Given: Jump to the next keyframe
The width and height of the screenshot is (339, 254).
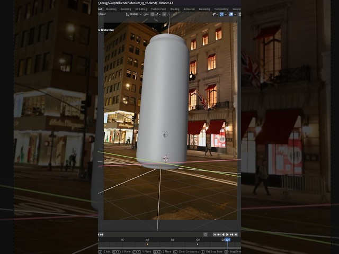Looking at the screenshot, I should point(231,234).
